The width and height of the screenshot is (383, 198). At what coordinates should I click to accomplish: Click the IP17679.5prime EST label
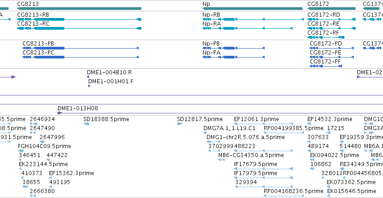256,164
